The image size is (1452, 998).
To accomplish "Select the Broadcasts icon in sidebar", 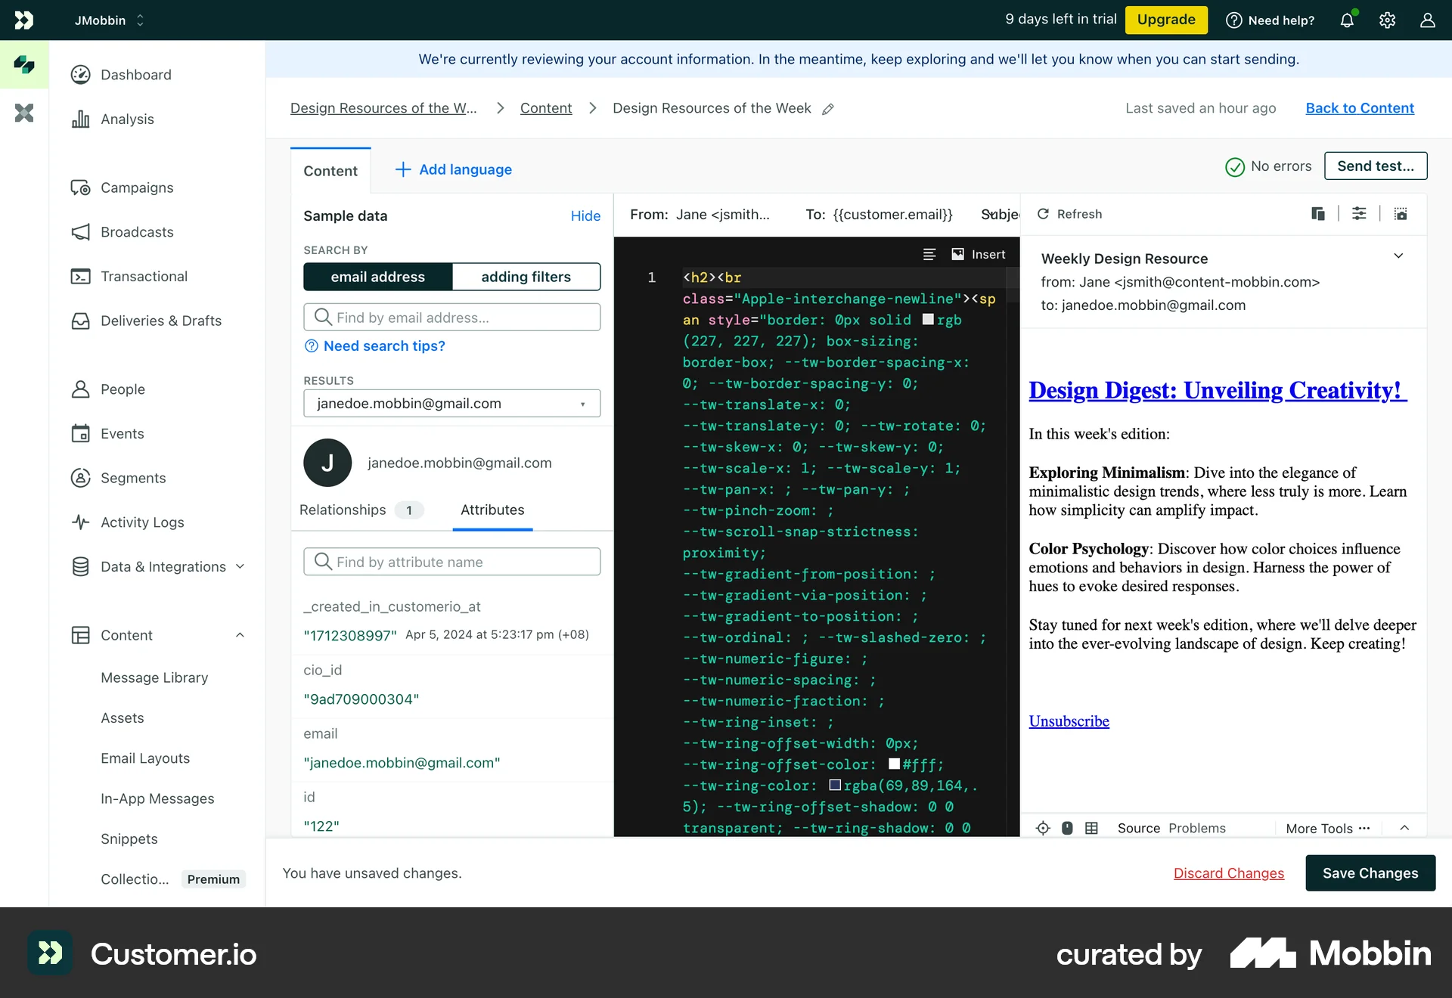I will (82, 232).
